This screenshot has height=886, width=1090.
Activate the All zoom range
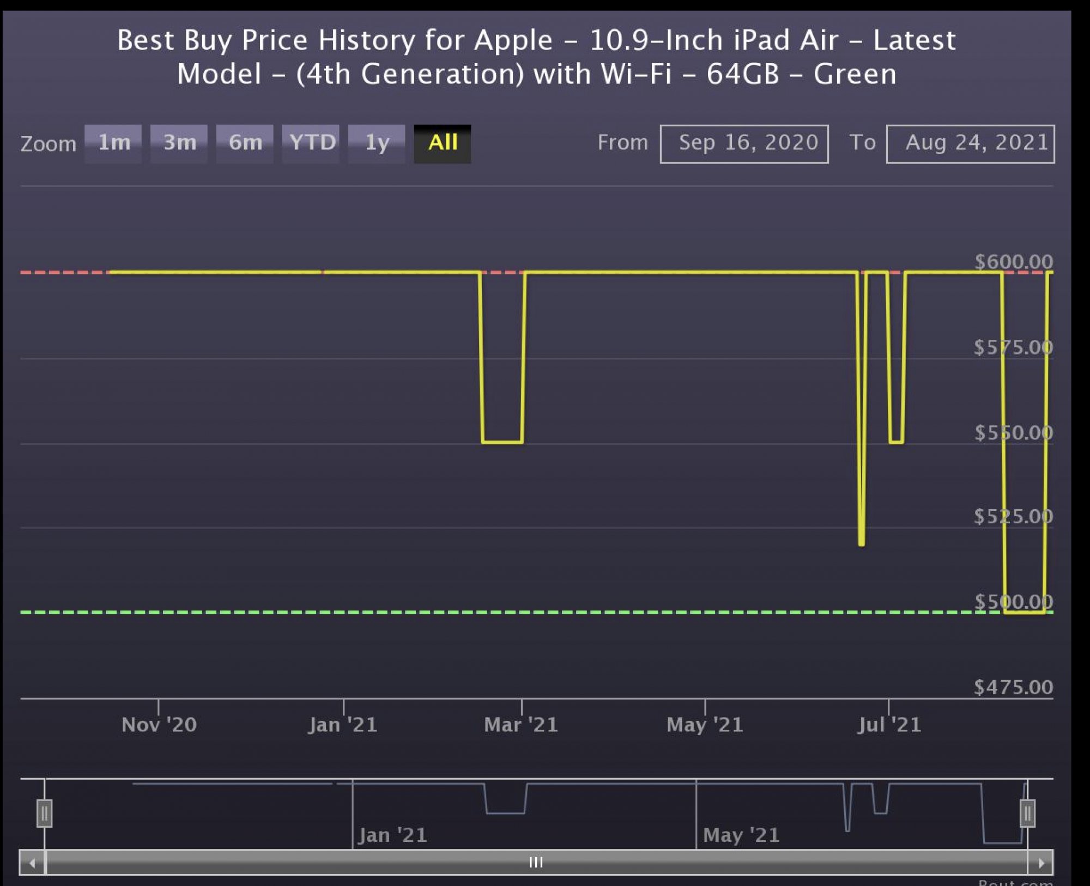[x=443, y=143]
